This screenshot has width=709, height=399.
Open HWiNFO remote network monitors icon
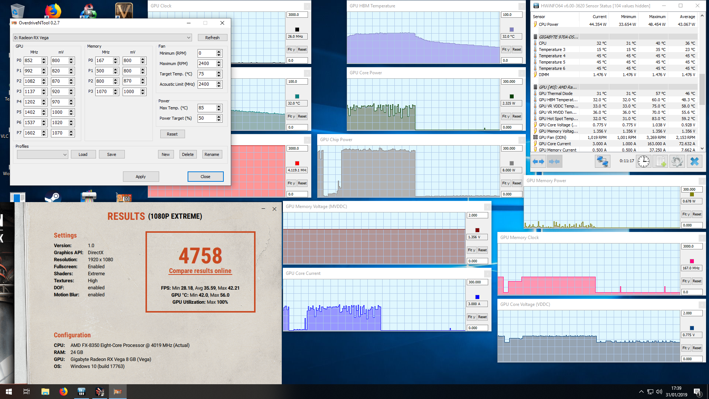pos(602,161)
